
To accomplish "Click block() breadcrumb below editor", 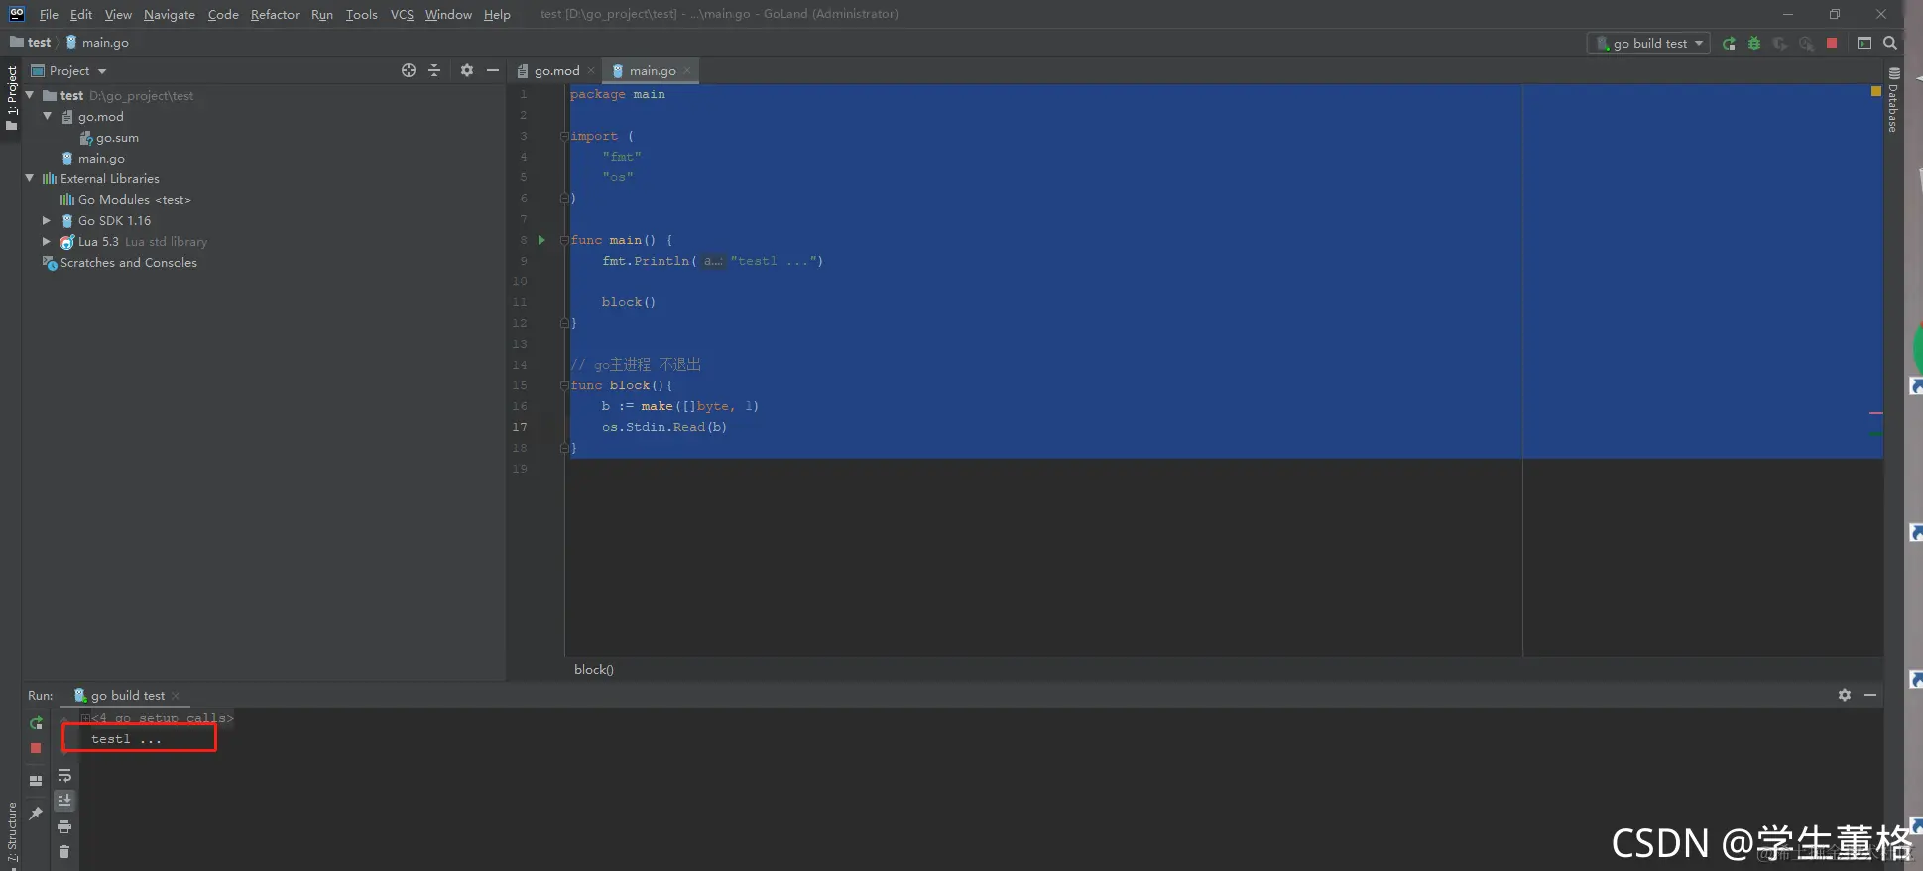I will pos(594,670).
